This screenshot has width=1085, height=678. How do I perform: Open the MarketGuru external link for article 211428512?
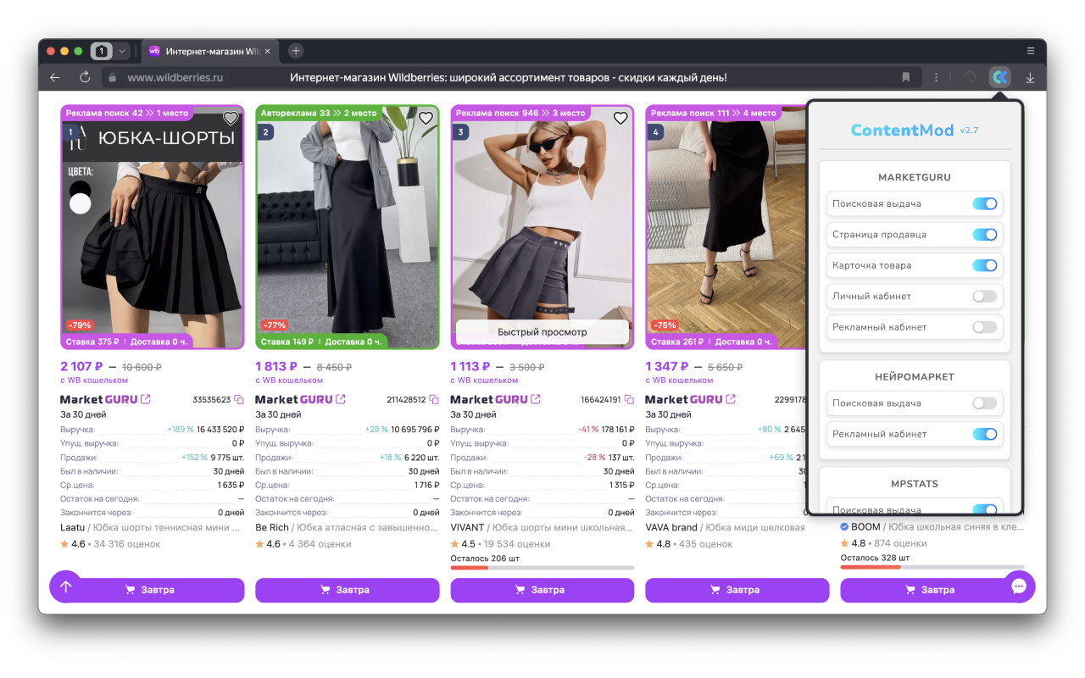coord(341,399)
